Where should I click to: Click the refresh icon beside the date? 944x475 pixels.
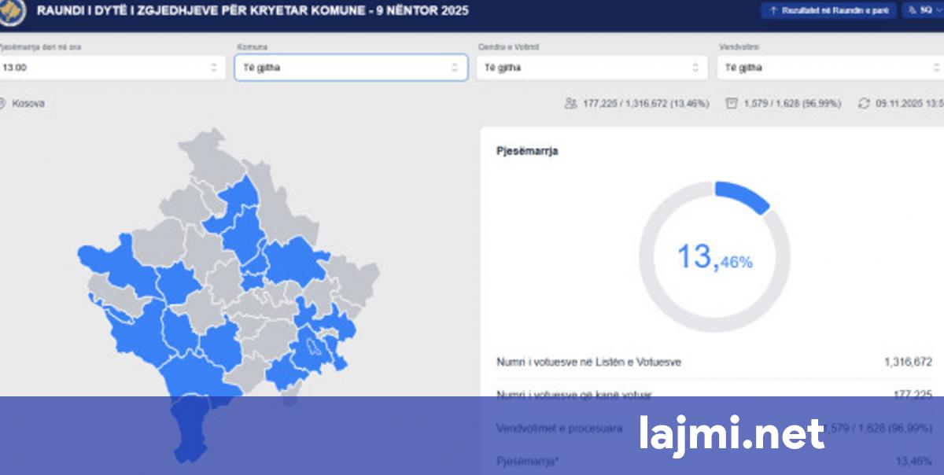865,103
